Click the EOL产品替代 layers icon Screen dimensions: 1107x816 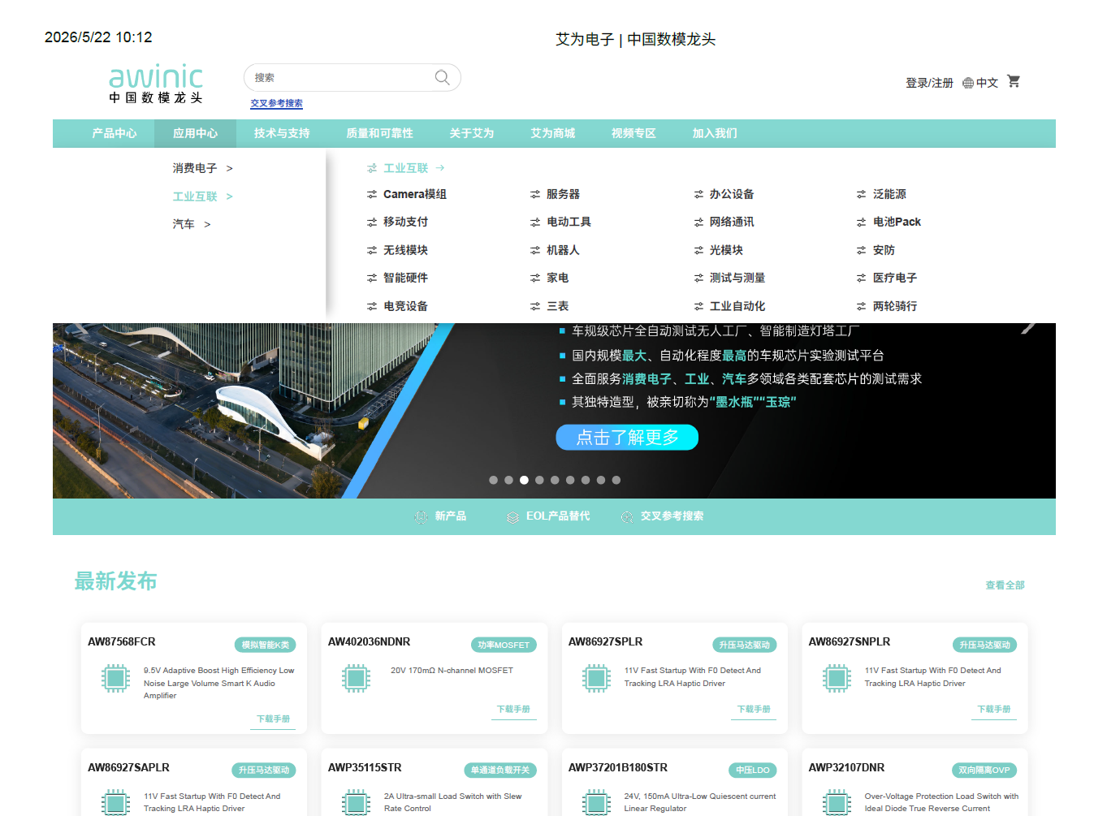(x=512, y=517)
